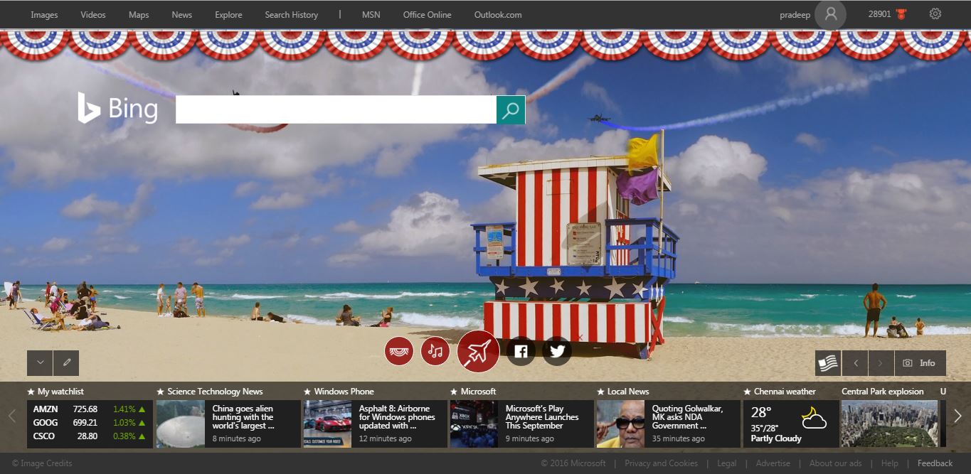The width and height of the screenshot is (971, 474).
Task: Open the China goes alien hunting article
Action: (243, 417)
